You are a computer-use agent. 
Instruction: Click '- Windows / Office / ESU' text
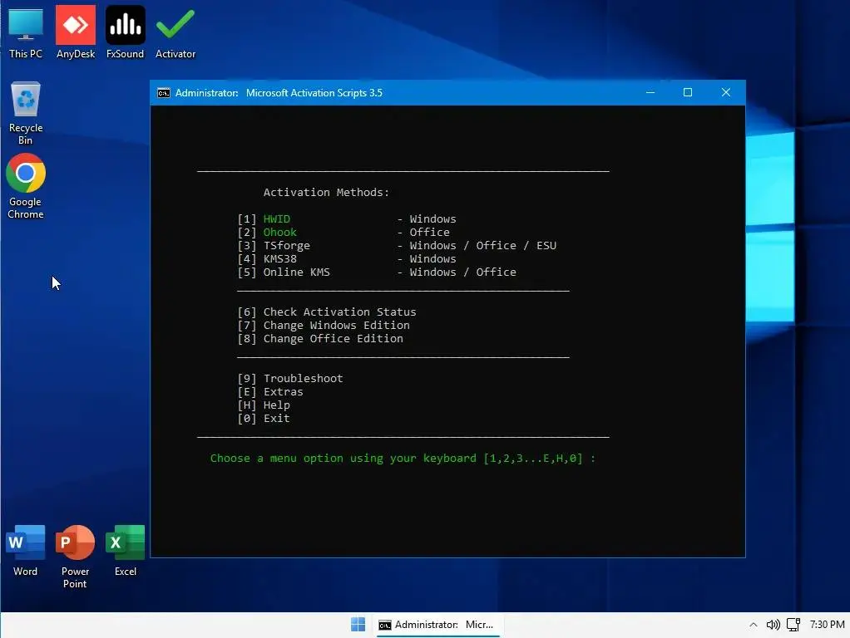477,245
